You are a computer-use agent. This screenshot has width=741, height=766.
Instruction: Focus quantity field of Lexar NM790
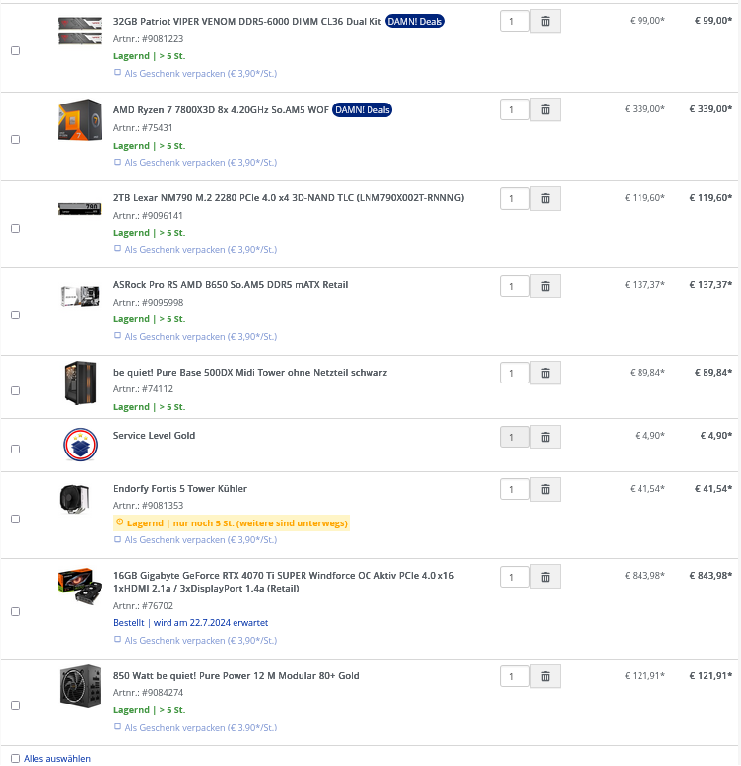(x=514, y=199)
